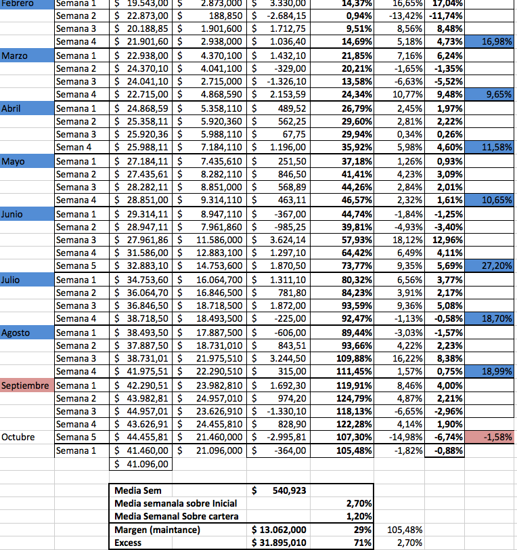Viewport: 517px width, 550px height.
Task: Click the 18,70% monthly total cell
Action: (489, 318)
